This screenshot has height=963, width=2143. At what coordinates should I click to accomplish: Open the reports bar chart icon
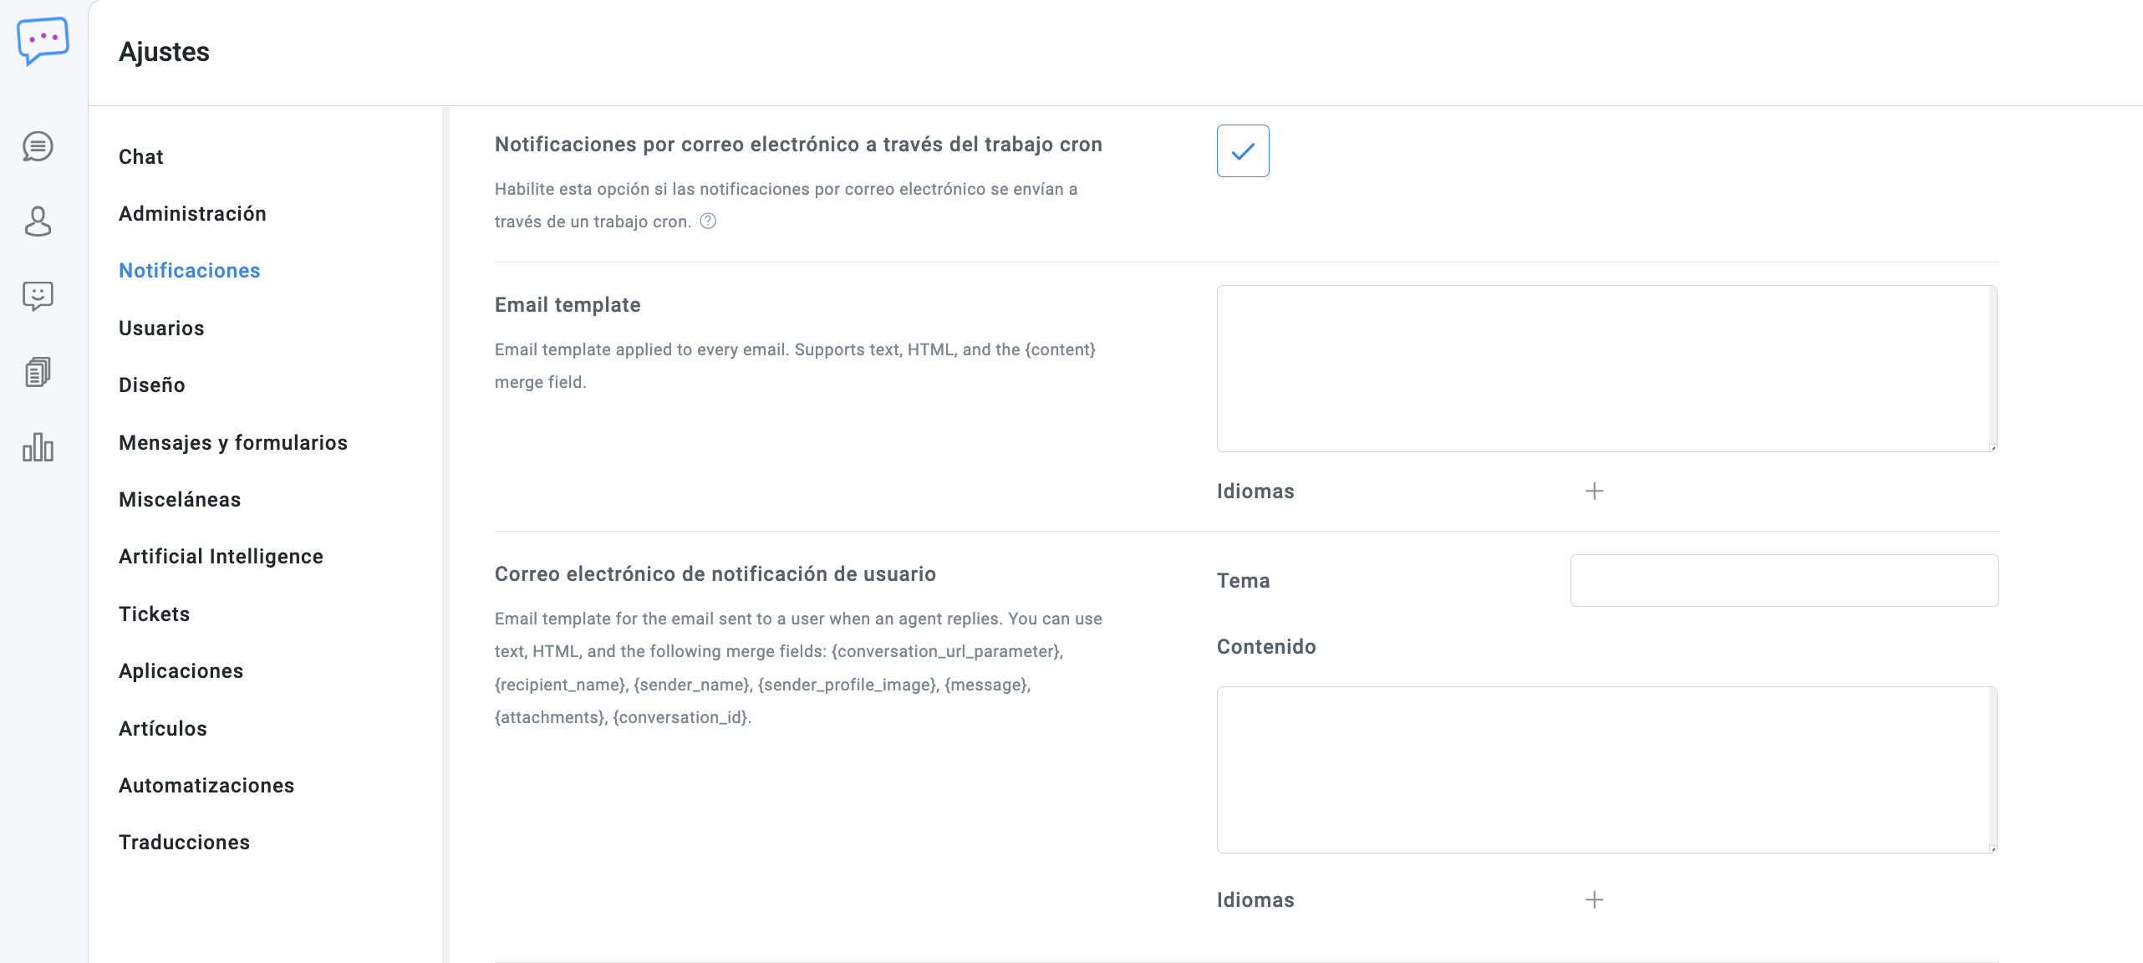pos(38,447)
